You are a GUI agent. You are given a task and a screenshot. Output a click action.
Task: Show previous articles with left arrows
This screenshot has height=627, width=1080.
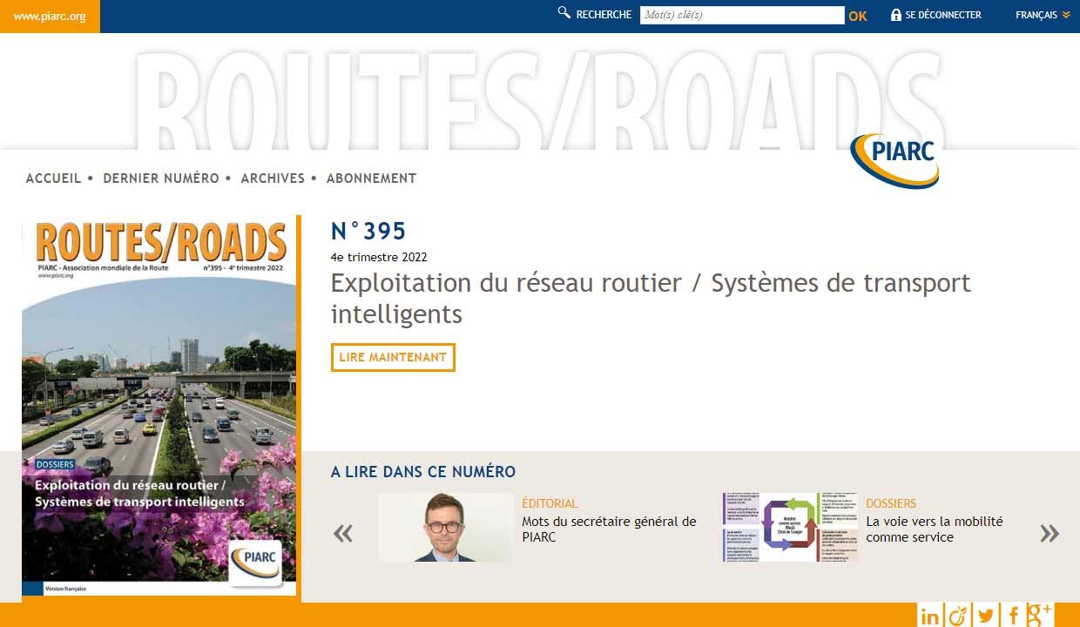[343, 533]
